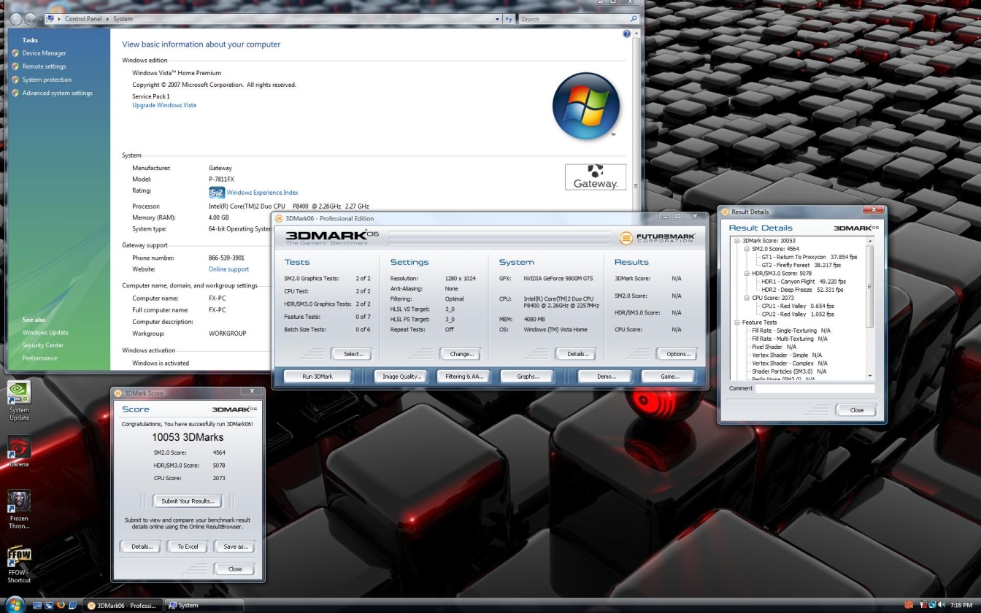
Task: Click Change... button under Settings
Action: (x=461, y=354)
